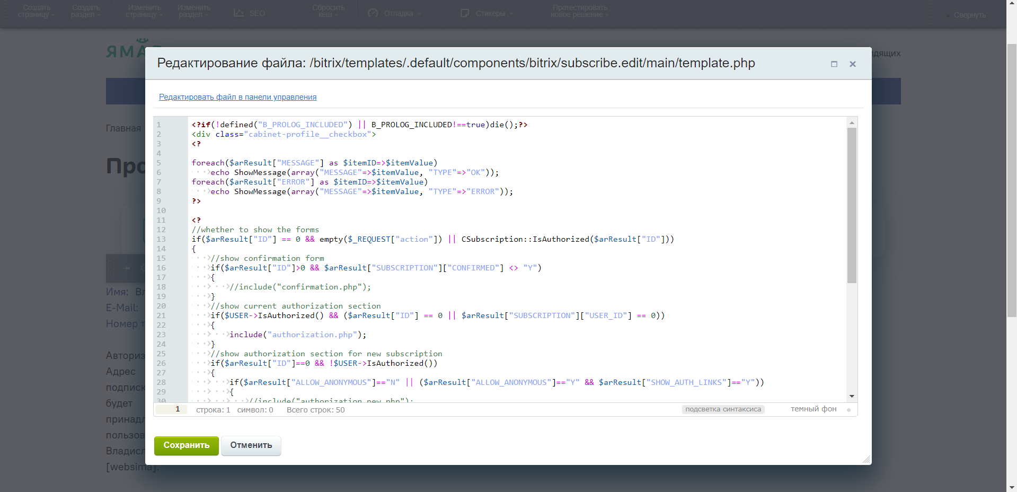Image resolution: width=1017 pixels, height=492 pixels.
Task: Open Сбросить кеш dropdown
Action: (328, 11)
